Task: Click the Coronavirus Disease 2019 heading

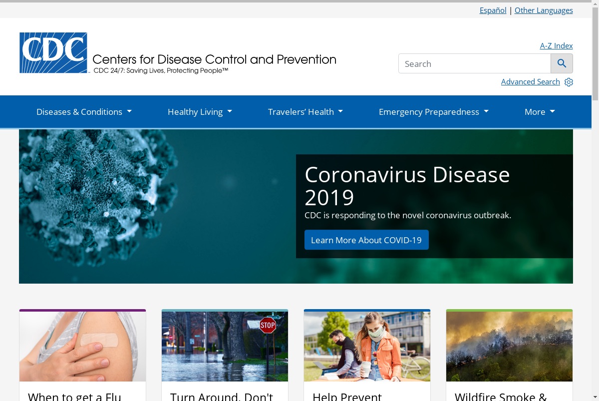Action: pyautogui.click(x=407, y=186)
